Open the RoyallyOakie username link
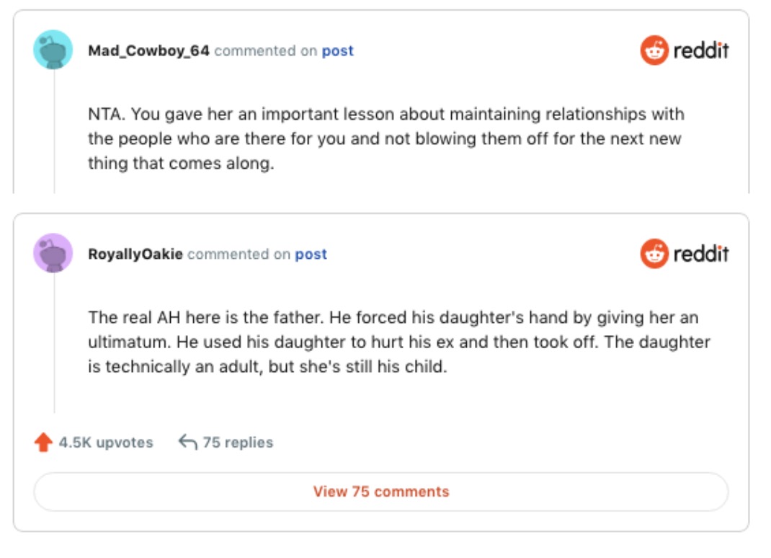This screenshot has width=771, height=558. point(135,254)
